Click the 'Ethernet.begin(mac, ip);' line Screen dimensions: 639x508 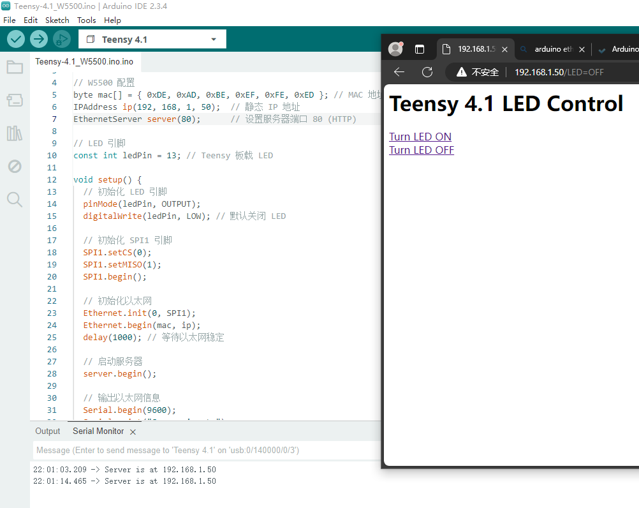point(142,325)
